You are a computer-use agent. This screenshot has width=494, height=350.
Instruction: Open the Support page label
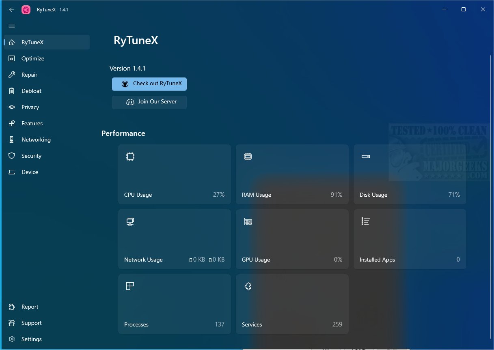tap(31, 323)
